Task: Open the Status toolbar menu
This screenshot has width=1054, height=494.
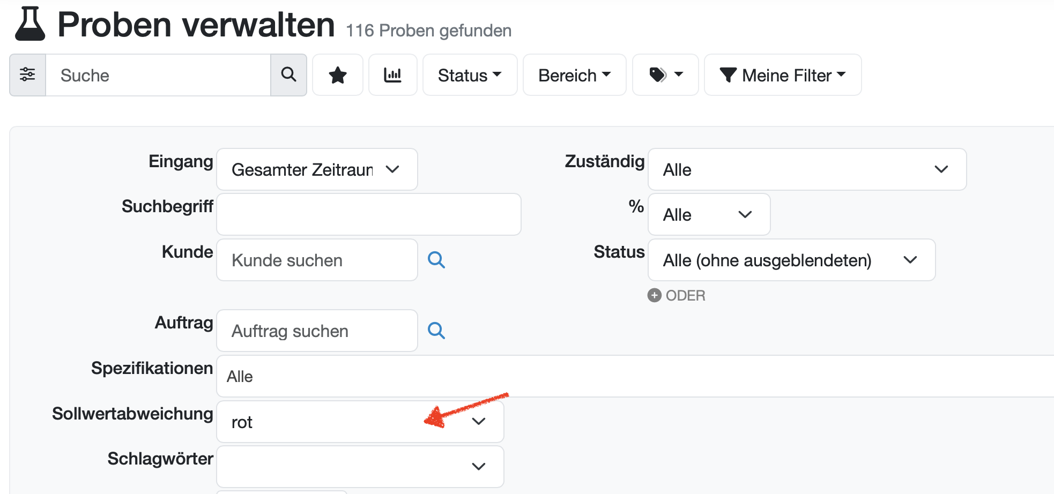Action: (470, 75)
